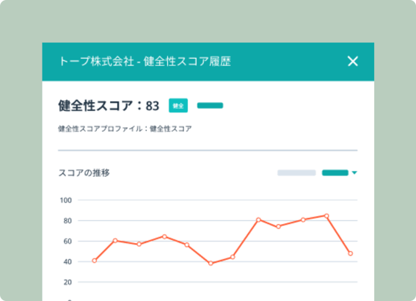Select the gray chart filter pill

coord(296,173)
